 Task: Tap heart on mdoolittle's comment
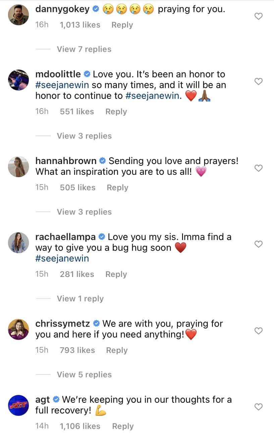258,81
